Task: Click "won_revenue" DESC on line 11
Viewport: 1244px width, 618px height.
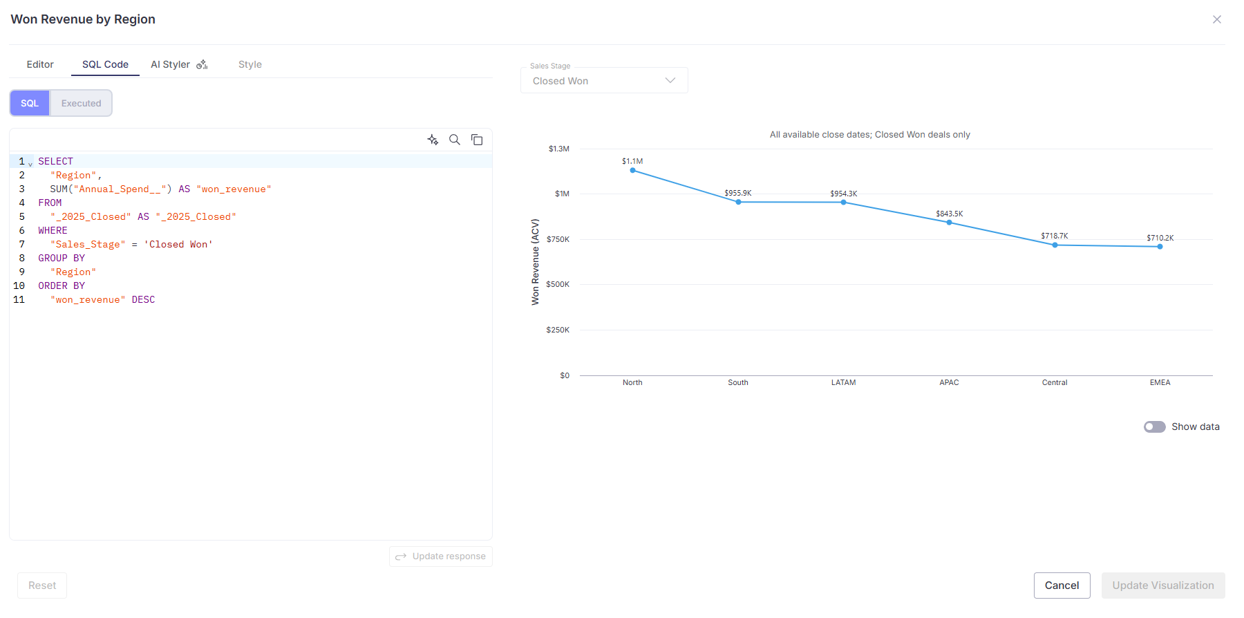Action: (102, 299)
